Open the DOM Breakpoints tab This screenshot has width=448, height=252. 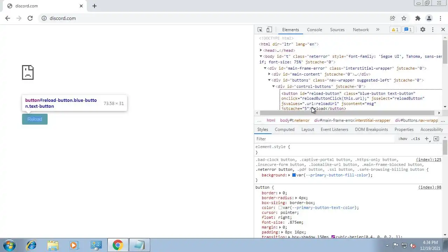coord(371,129)
